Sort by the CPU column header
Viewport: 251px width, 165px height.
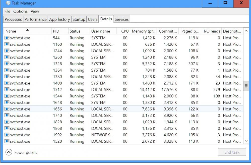point(123,31)
